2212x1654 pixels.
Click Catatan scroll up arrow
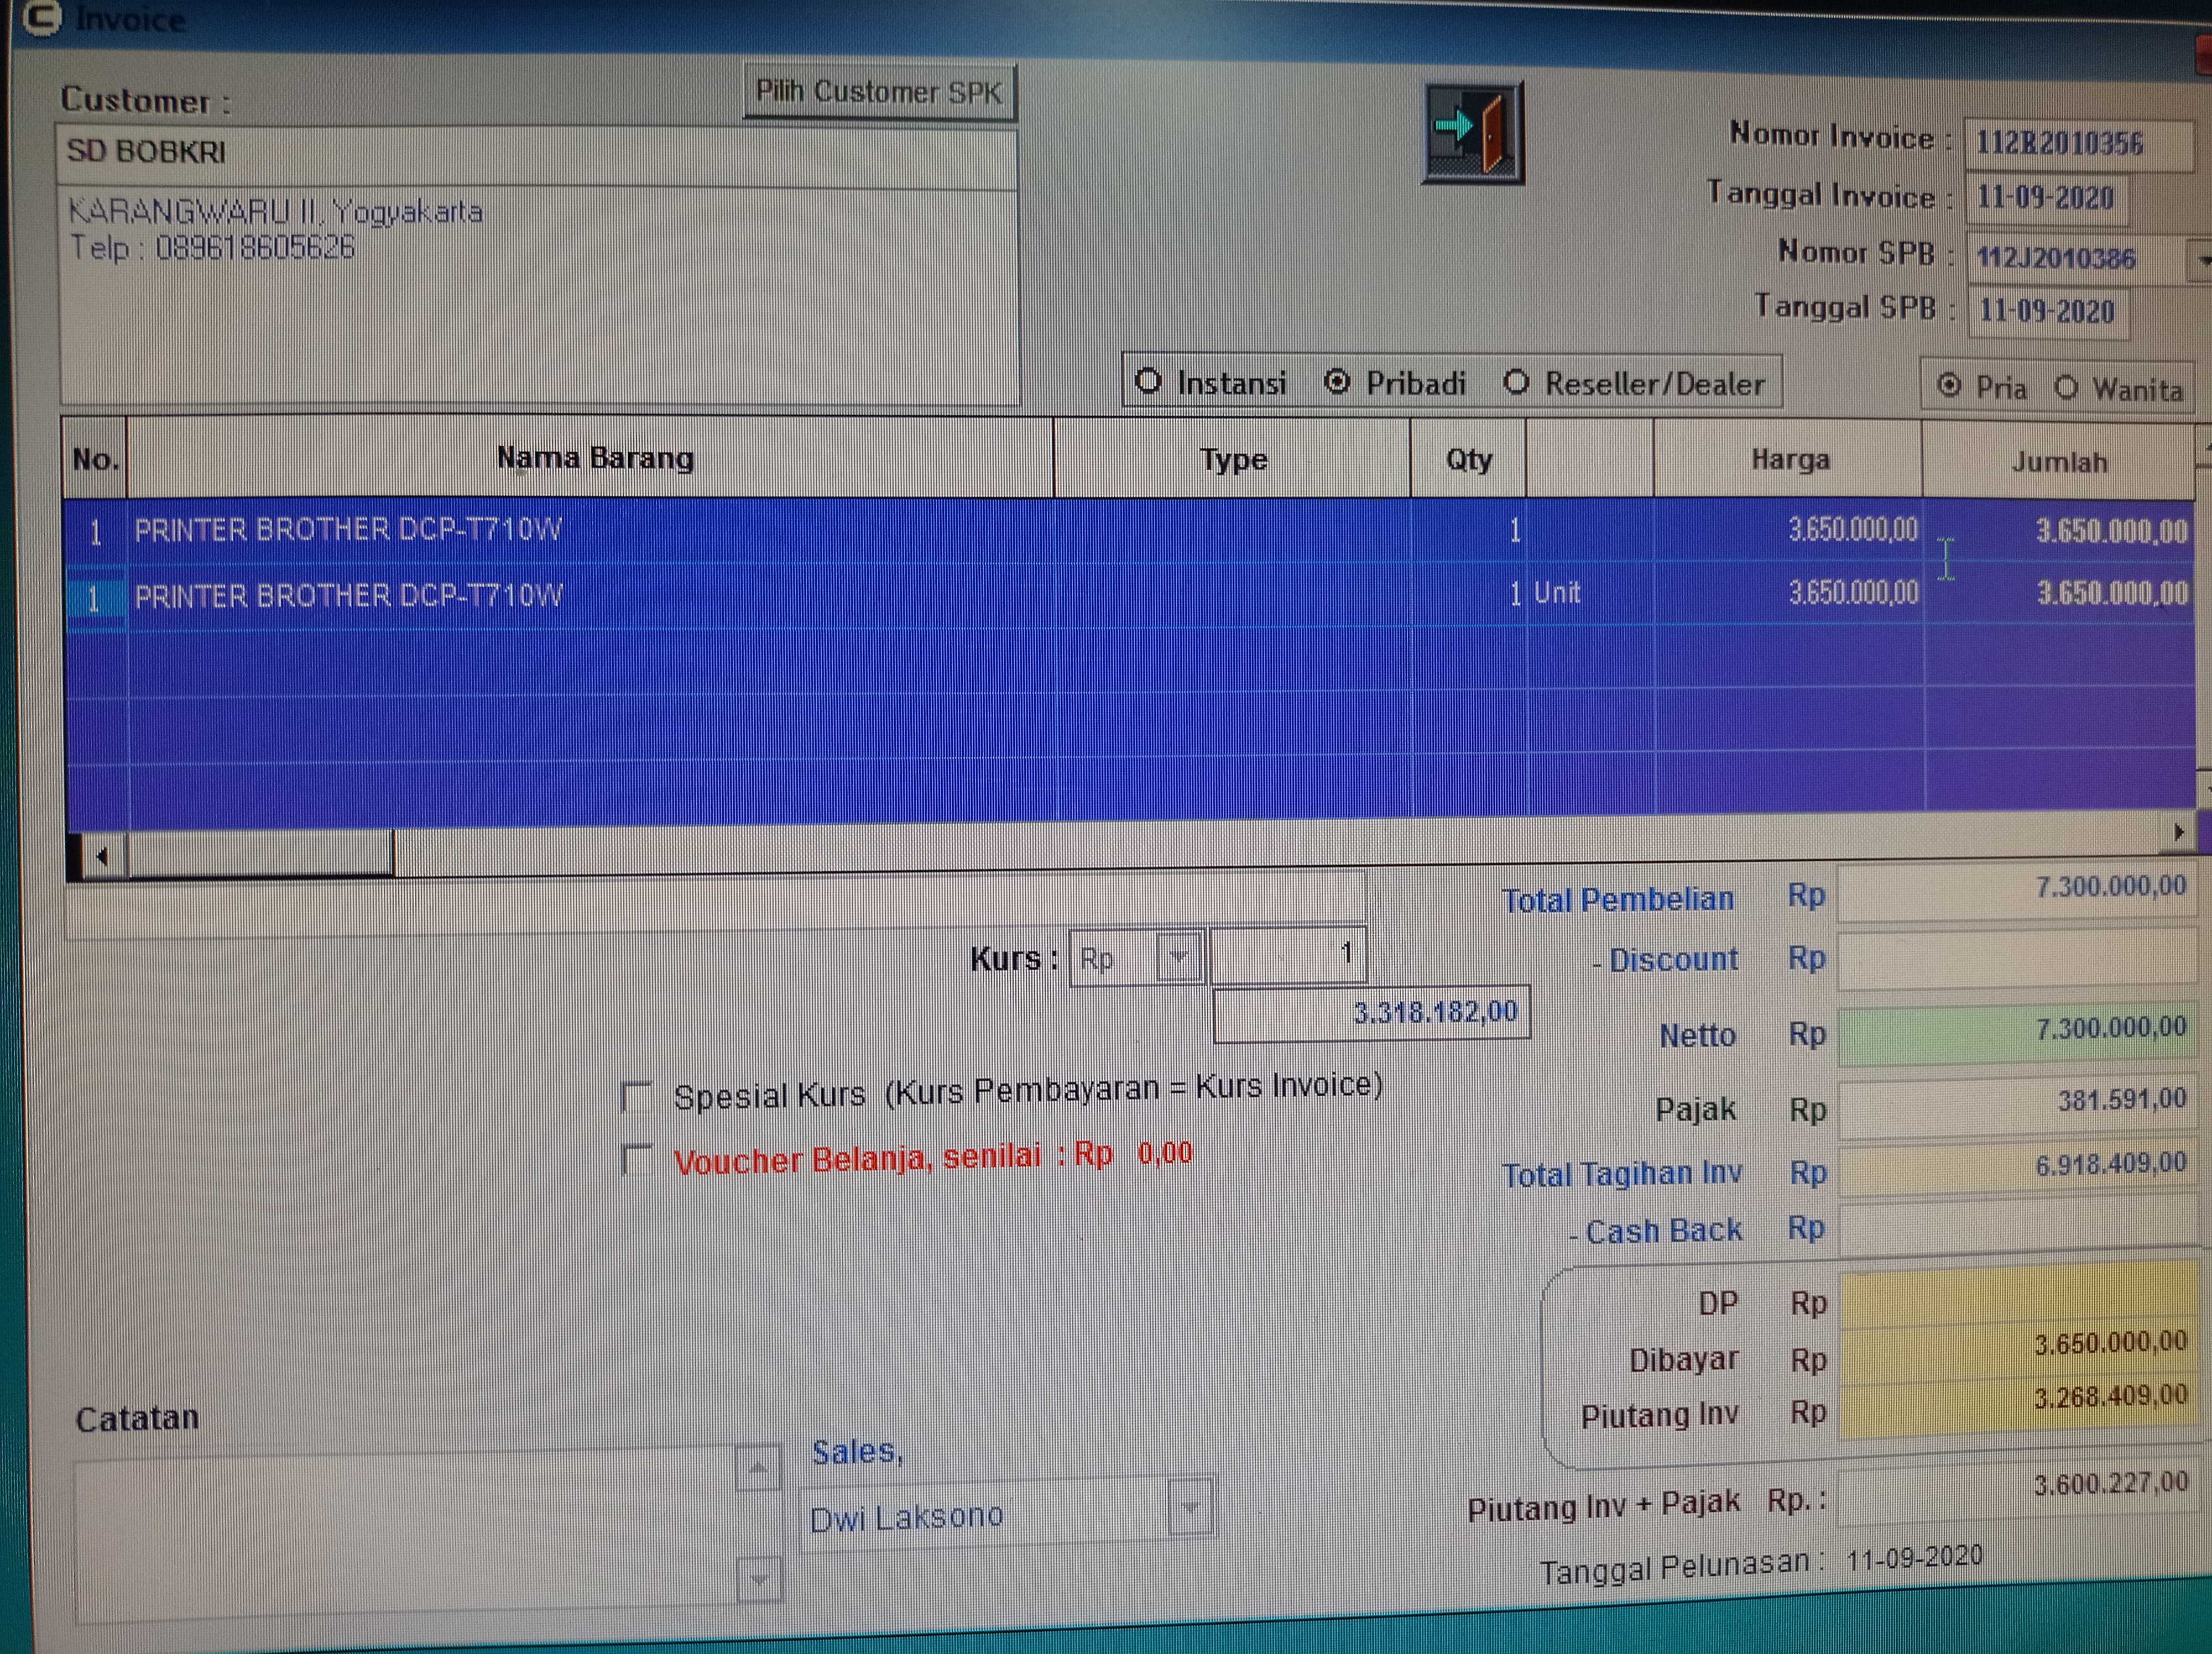tap(758, 1467)
